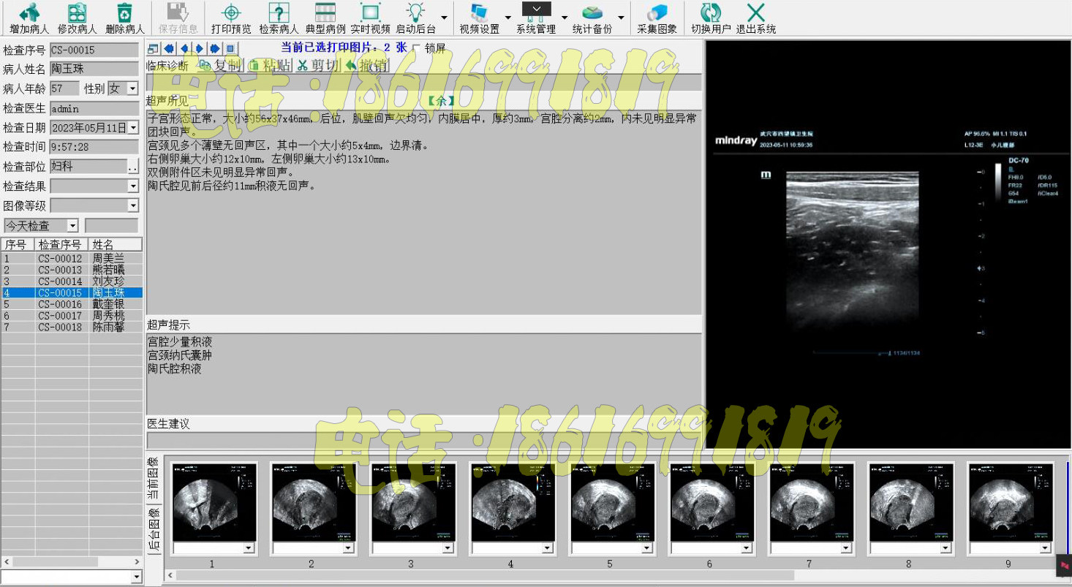Open the 今天检查 filter dropdown
The height and width of the screenshot is (587, 1072).
click(x=72, y=226)
